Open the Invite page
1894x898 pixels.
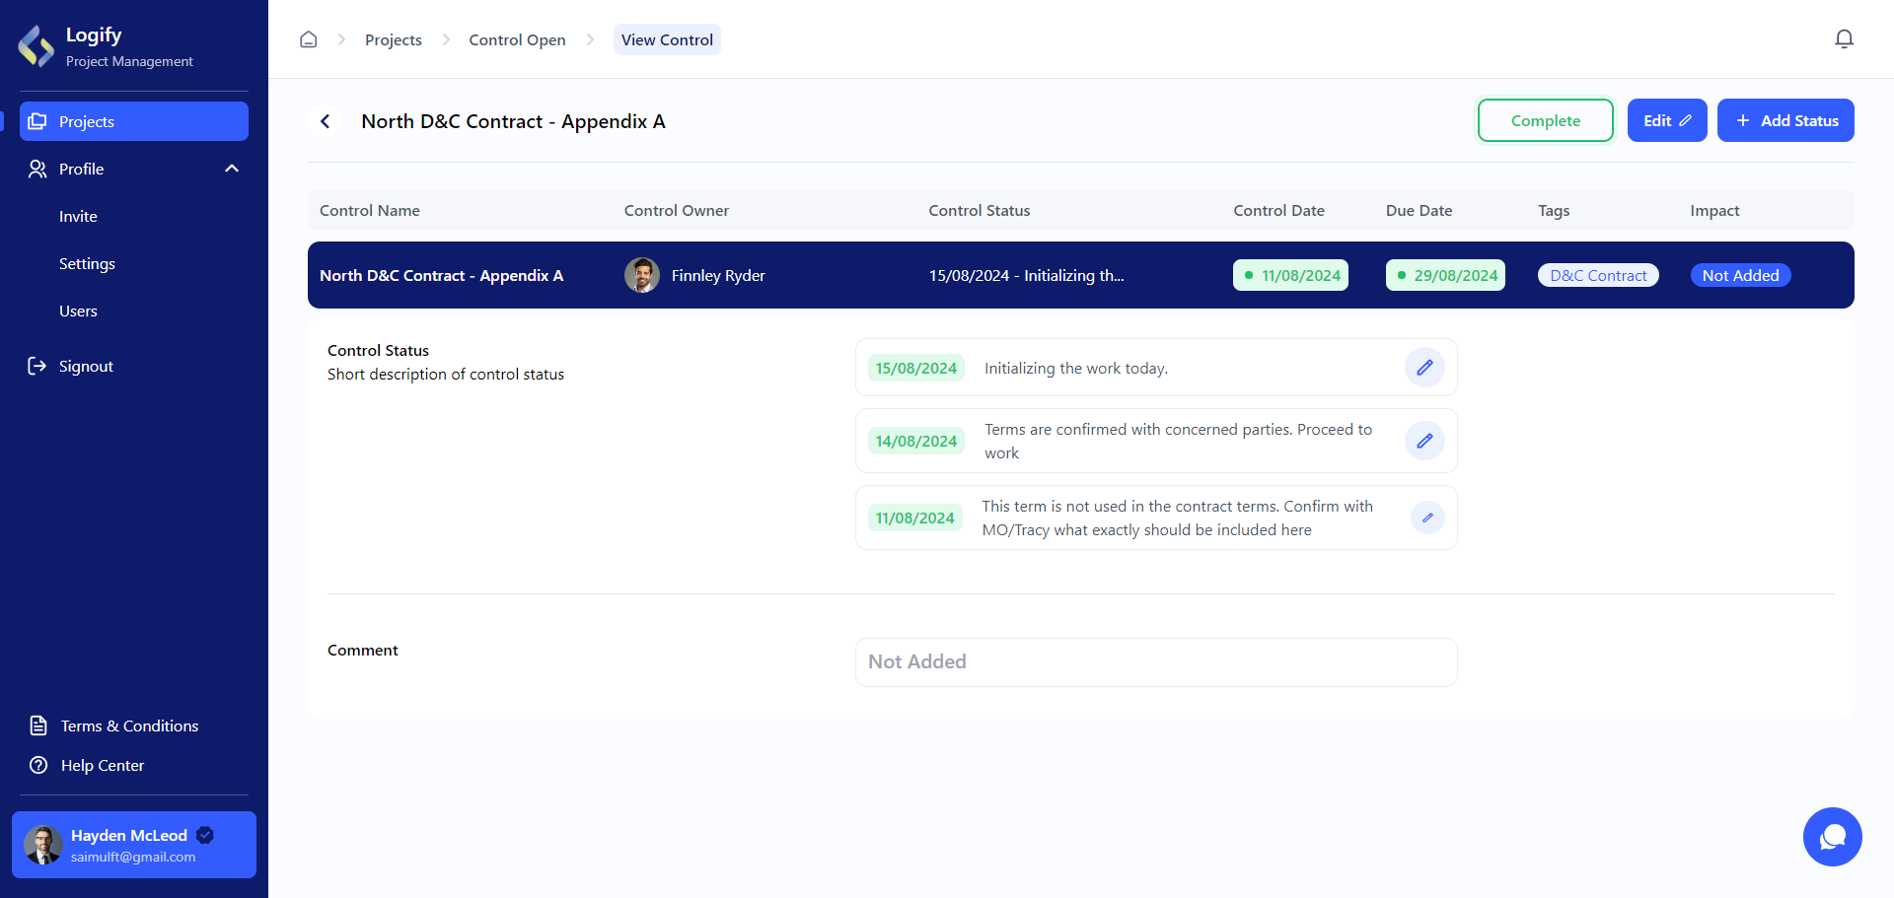(78, 216)
